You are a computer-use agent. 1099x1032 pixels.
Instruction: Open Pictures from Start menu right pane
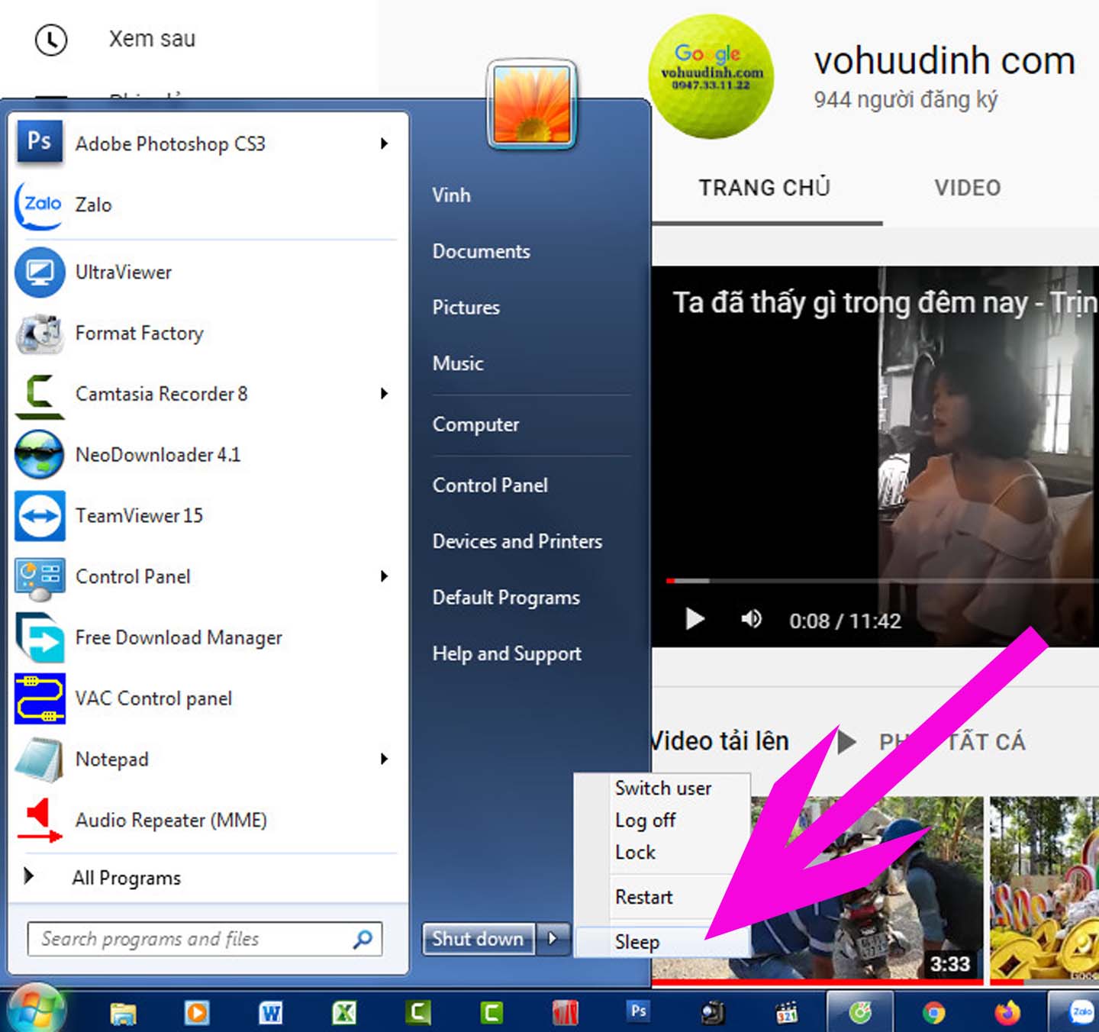(466, 308)
